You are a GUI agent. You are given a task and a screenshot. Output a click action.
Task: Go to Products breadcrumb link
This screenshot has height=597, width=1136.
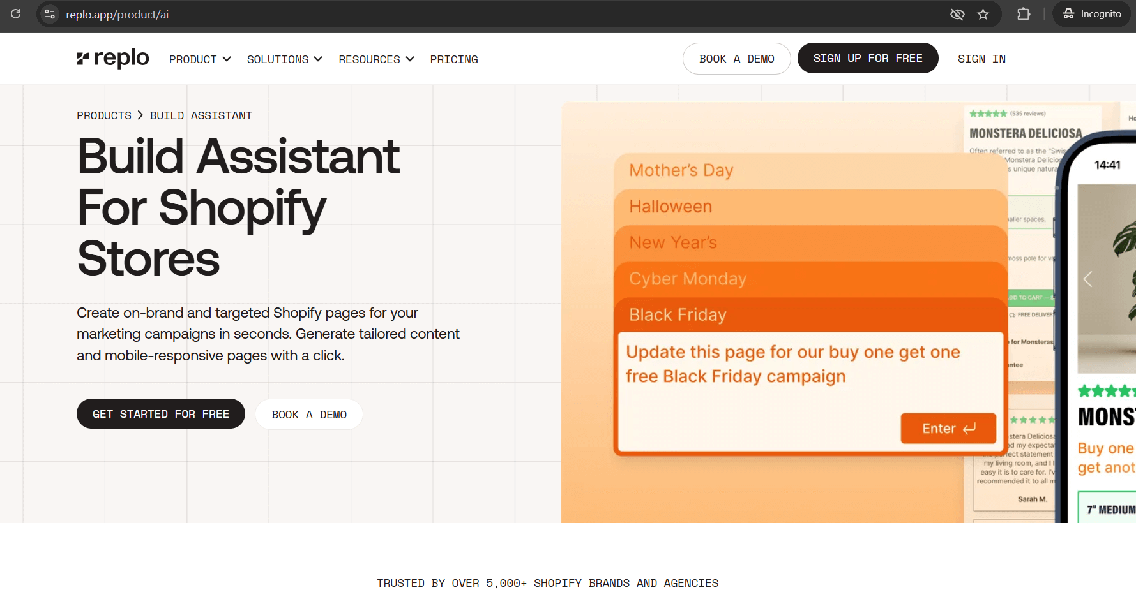click(x=104, y=115)
